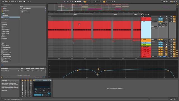Viewport: 179px width, 101px height.
Task: Click the Stop transport button
Action: (x=78, y=2)
